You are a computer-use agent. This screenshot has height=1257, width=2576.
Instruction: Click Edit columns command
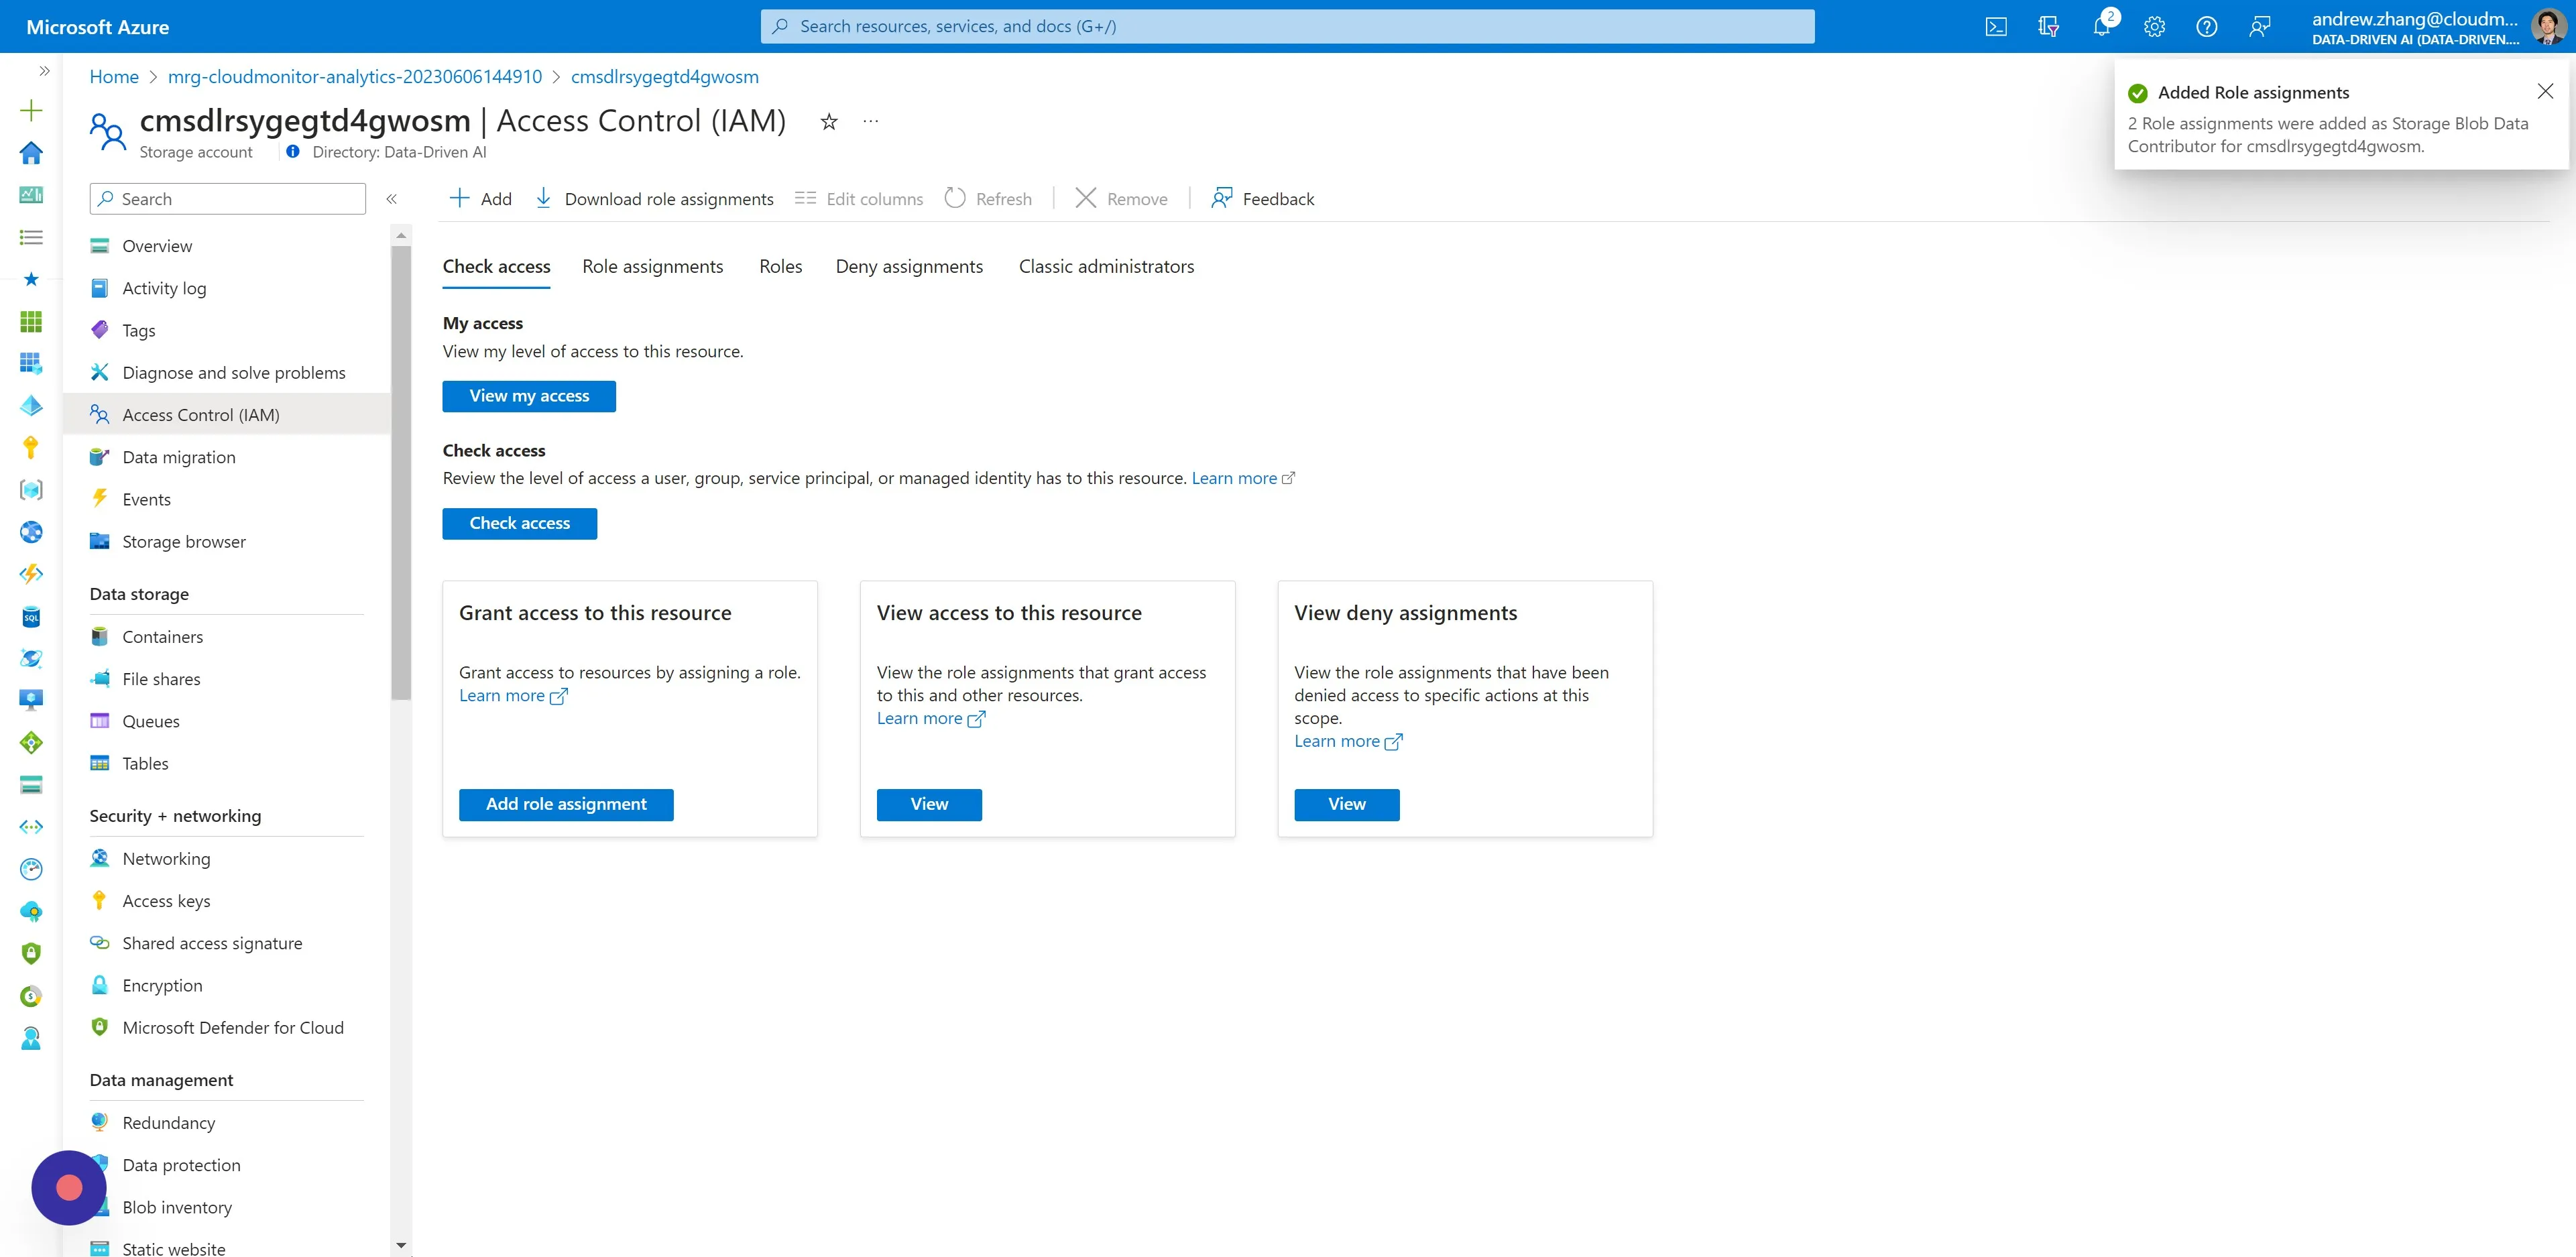[859, 199]
